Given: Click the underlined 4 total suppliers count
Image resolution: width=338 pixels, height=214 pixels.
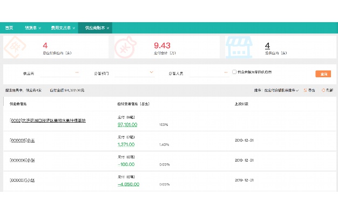Looking at the screenshot, I should (x=267, y=46).
